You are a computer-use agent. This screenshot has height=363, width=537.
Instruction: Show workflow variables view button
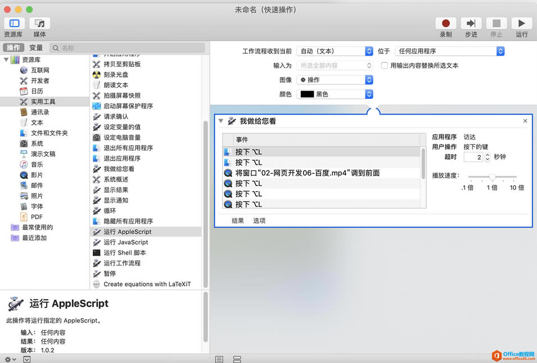[237, 359]
